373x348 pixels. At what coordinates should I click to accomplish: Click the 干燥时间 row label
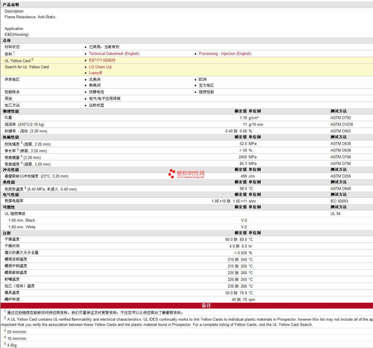tap(12, 246)
